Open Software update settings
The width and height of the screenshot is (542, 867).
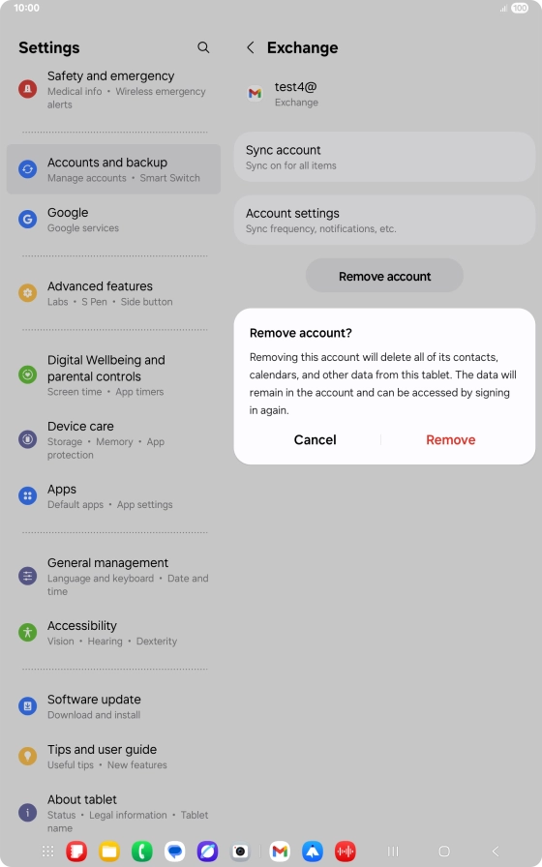(113, 706)
